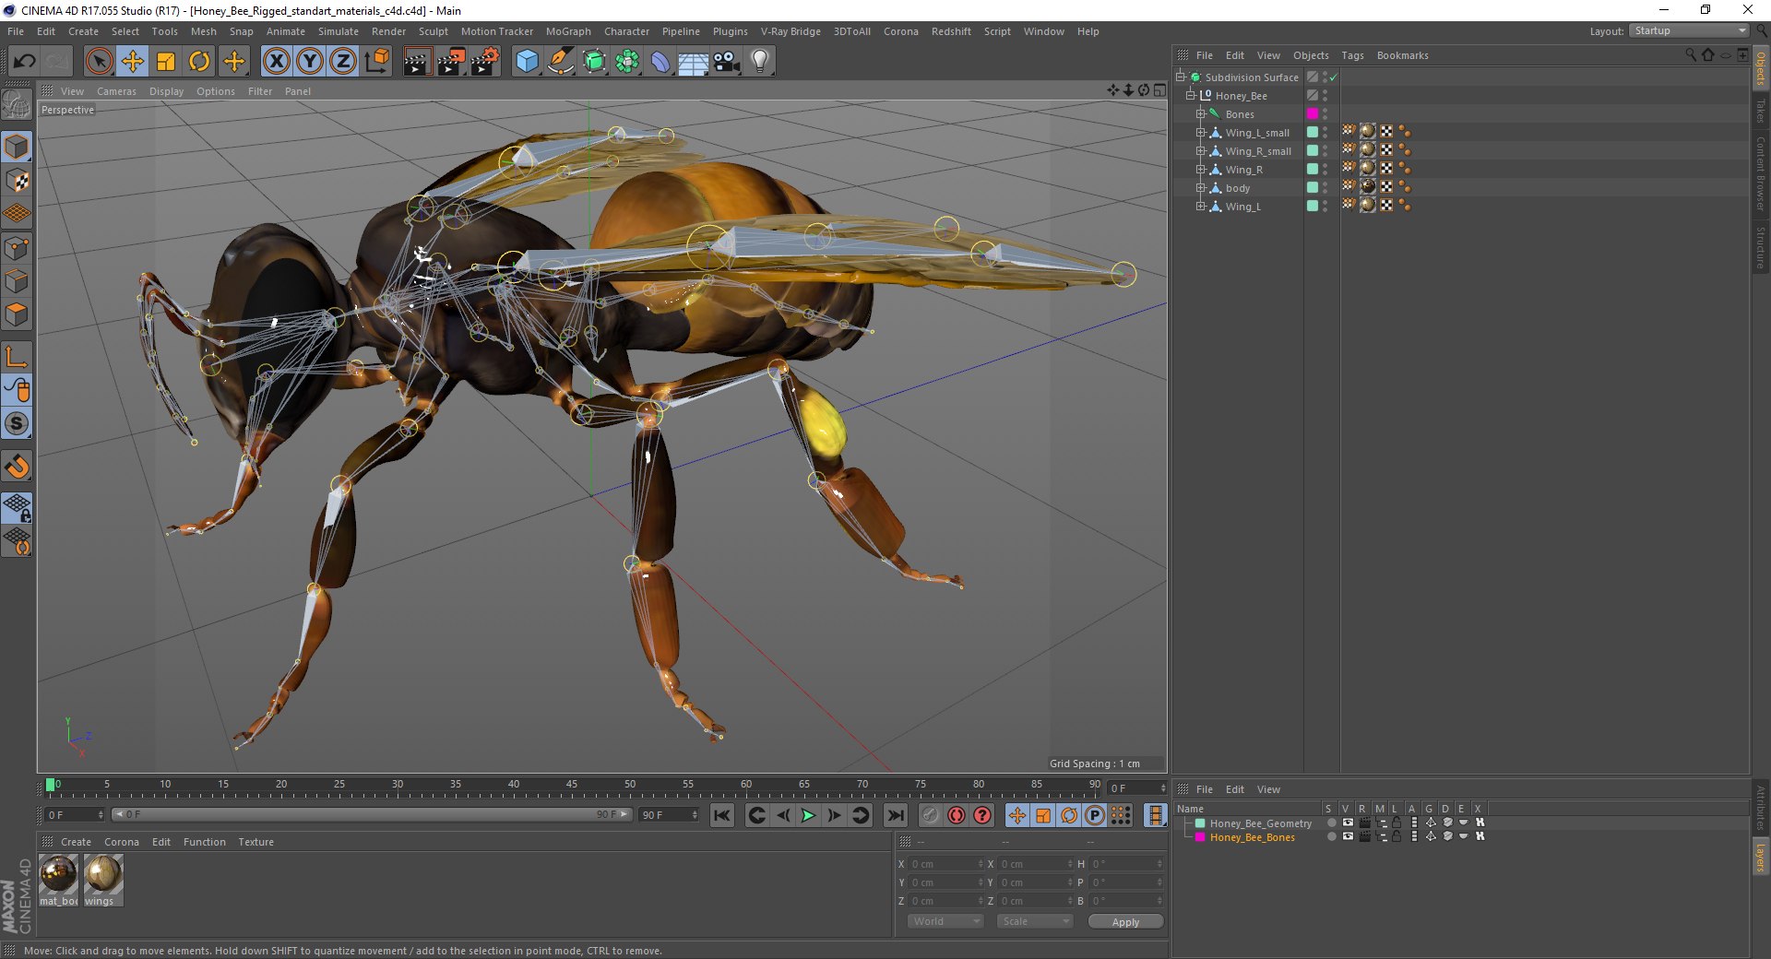Go to end of animation
The image size is (1771, 959).
click(895, 815)
